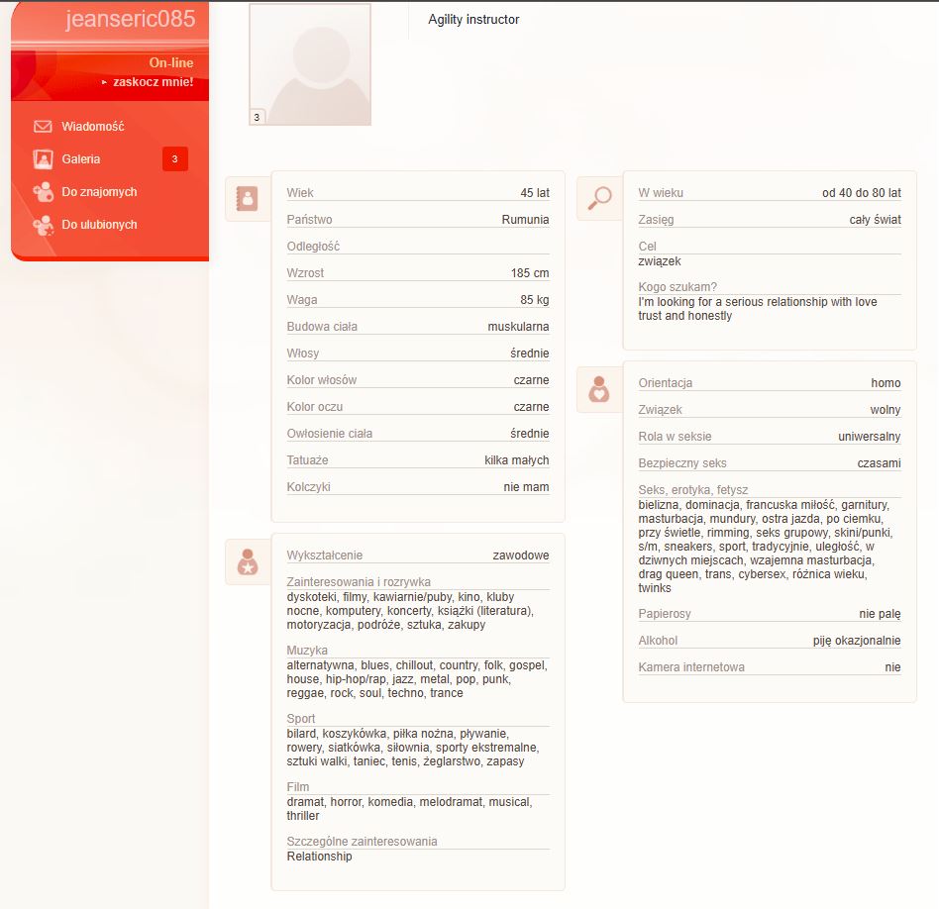Click the czasami value
The width and height of the screenshot is (939, 909).
[879, 463]
